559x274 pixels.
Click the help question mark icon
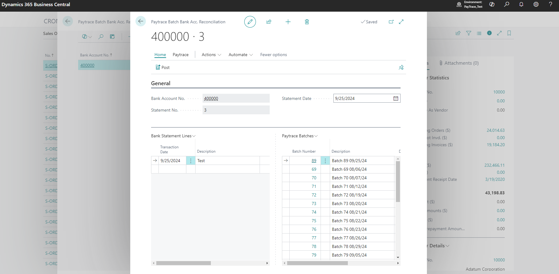[x=550, y=4]
